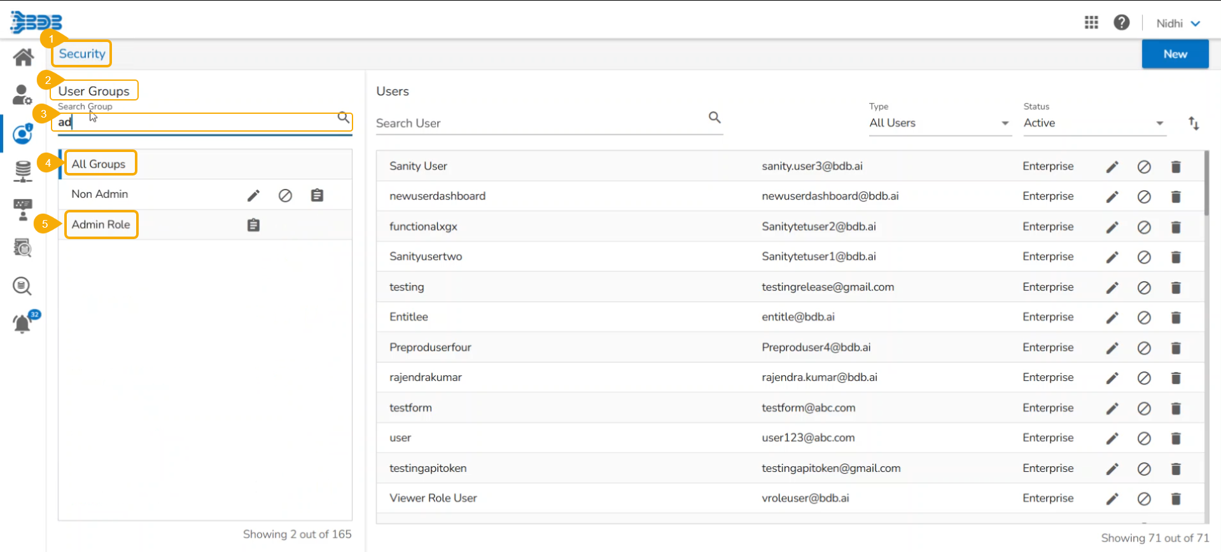Expand the Nidhi user account menu
1221x552 pixels.
tap(1178, 24)
